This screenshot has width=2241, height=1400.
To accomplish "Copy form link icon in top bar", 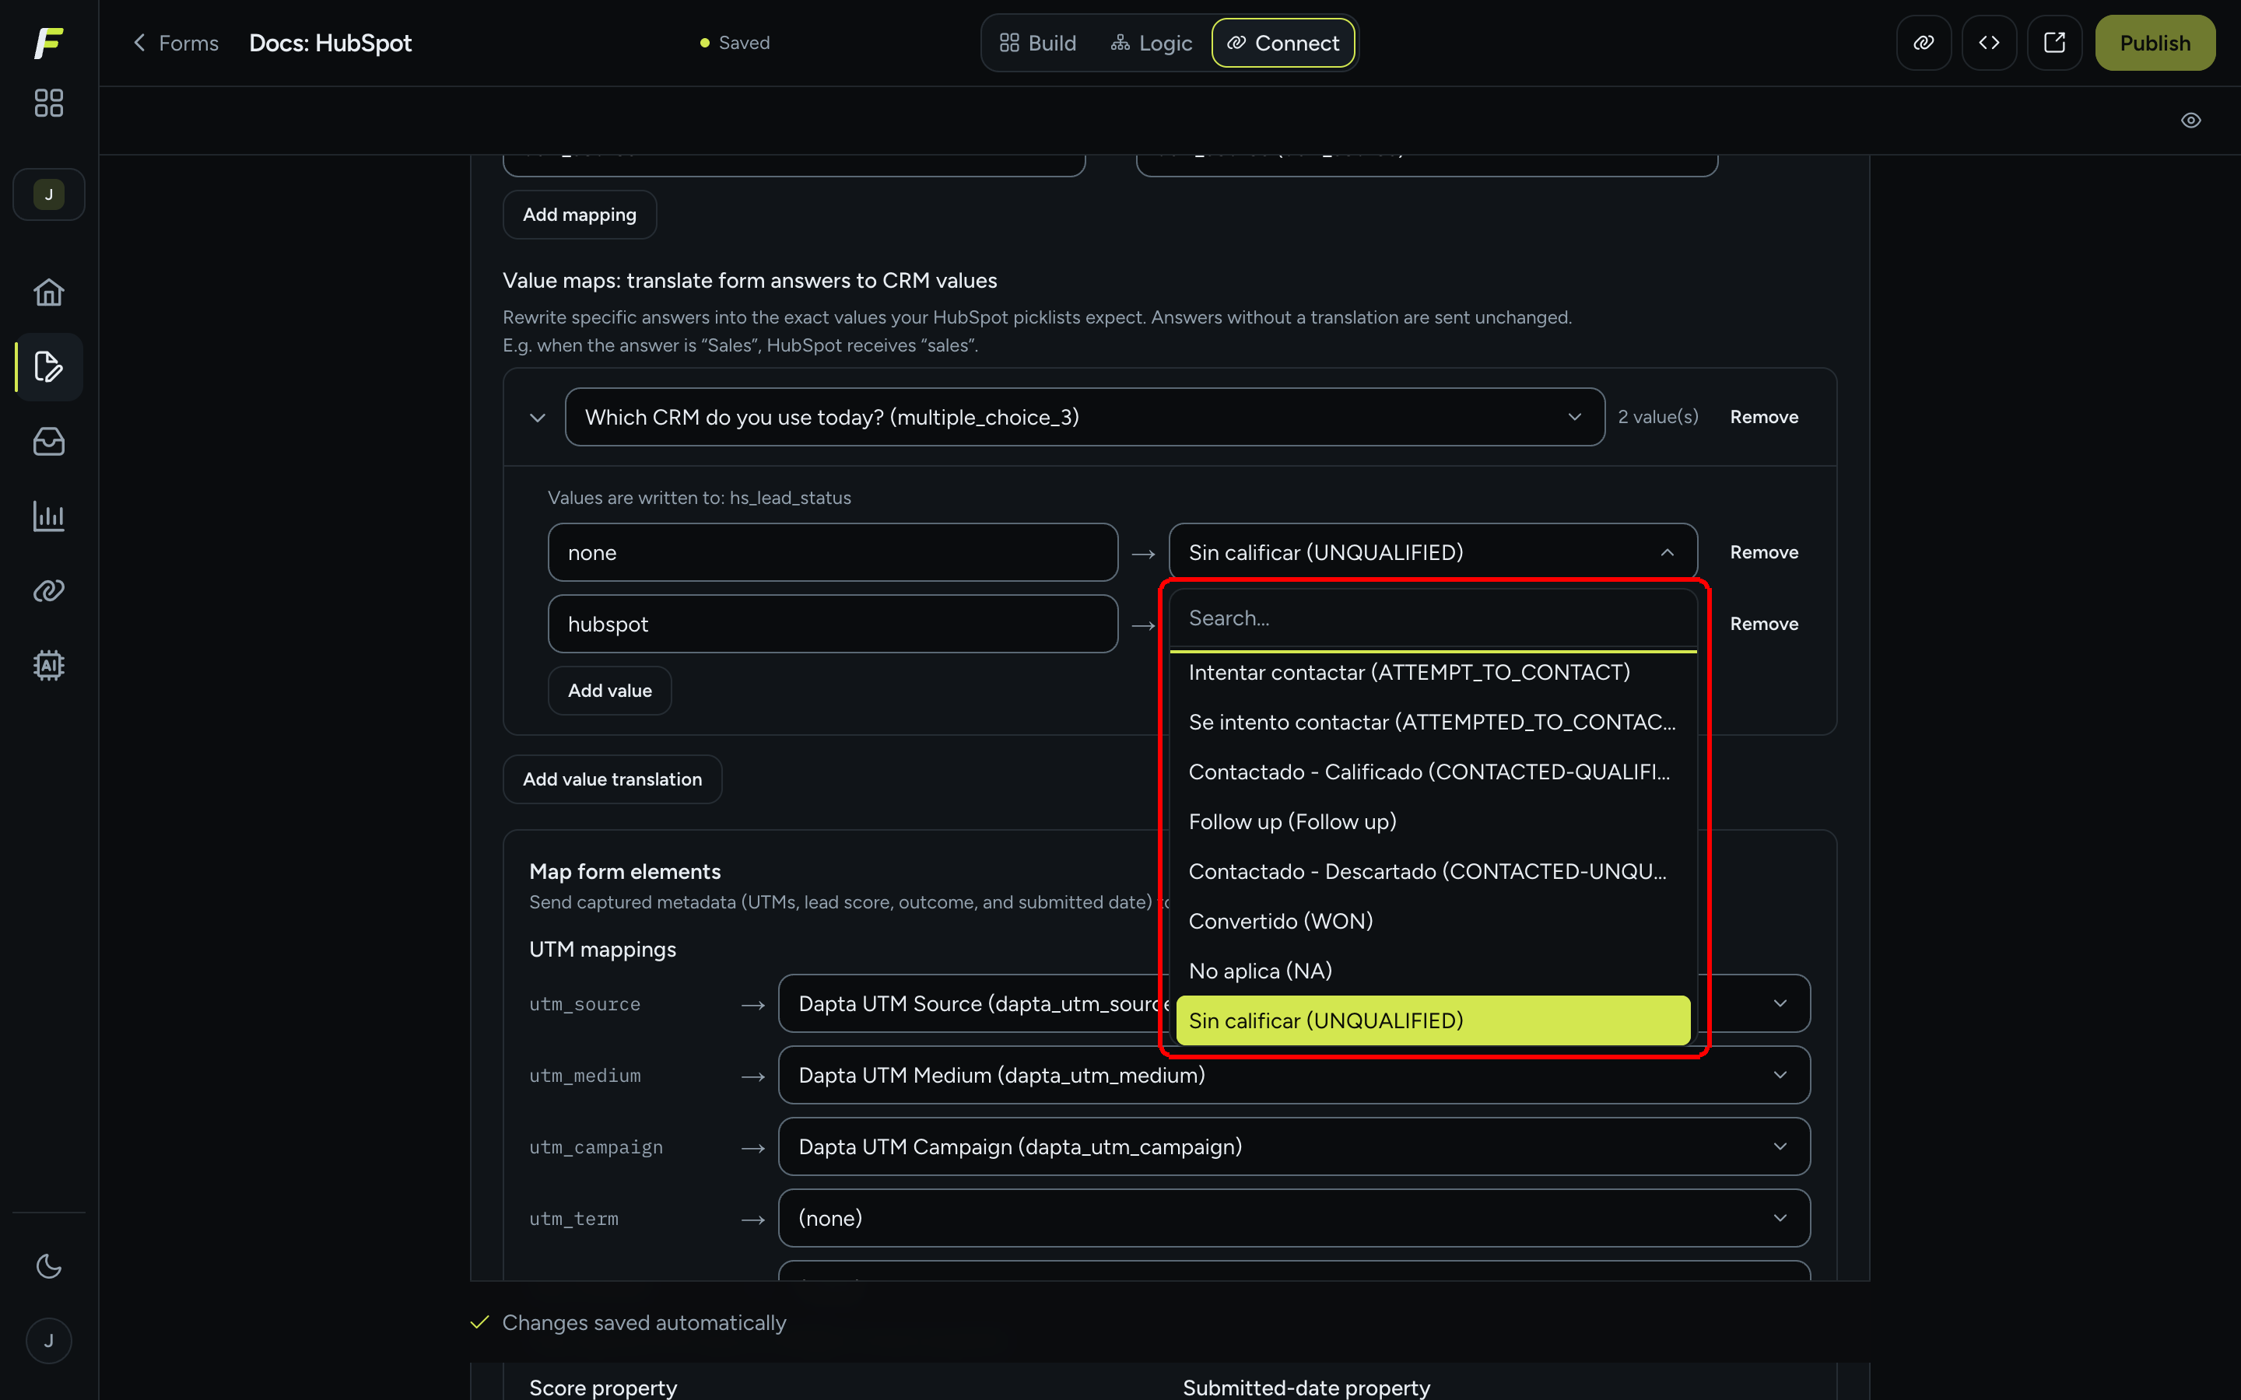I will [1924, 43].
